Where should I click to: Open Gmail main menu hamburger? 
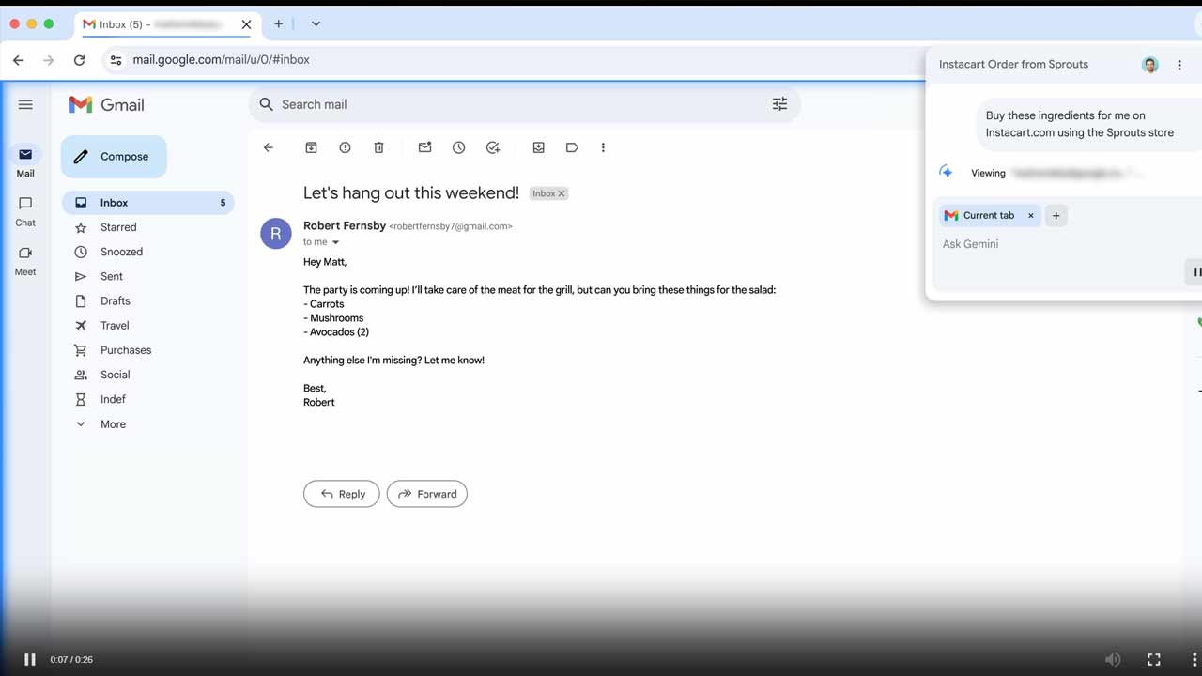click(25, 104)
